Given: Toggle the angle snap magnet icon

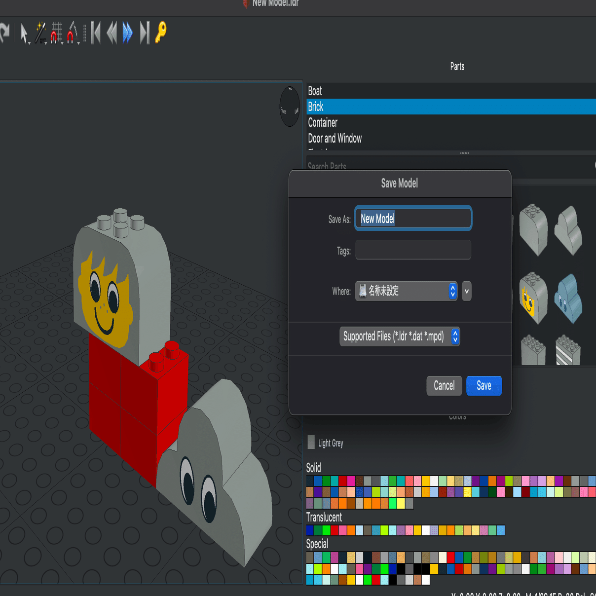Looking at the screenshot, I should coord(72,33).
